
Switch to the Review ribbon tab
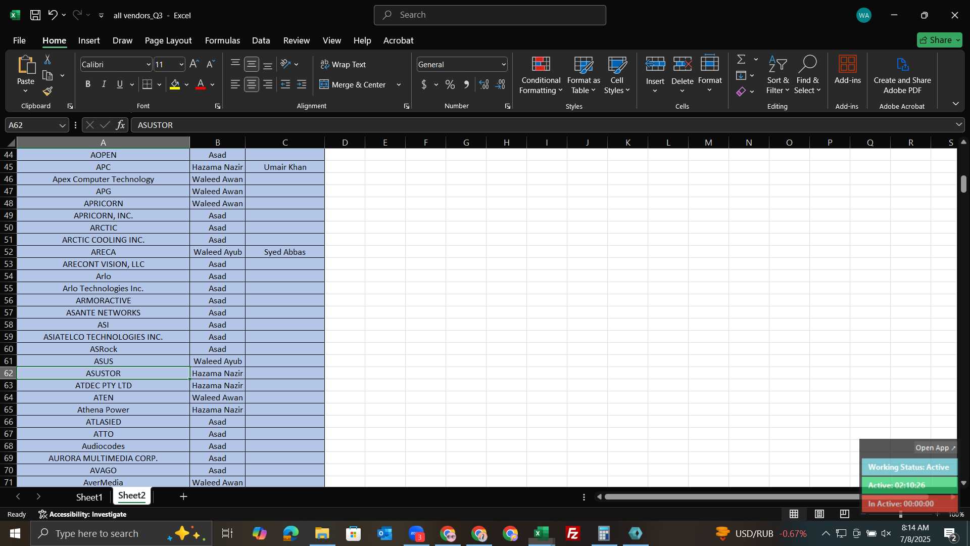coord(296,40)
